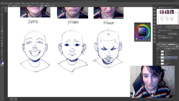Screen dimensions: 179x101
Task: Select the Balloon tool
Action: click(x=2, y=57)
